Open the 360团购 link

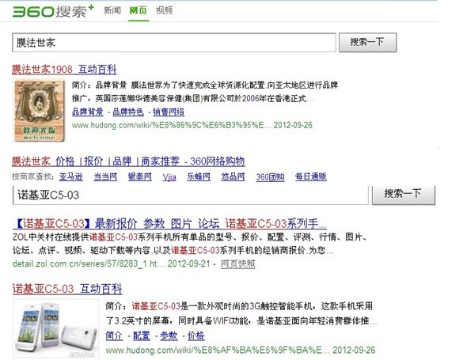(x=270, y=177)
